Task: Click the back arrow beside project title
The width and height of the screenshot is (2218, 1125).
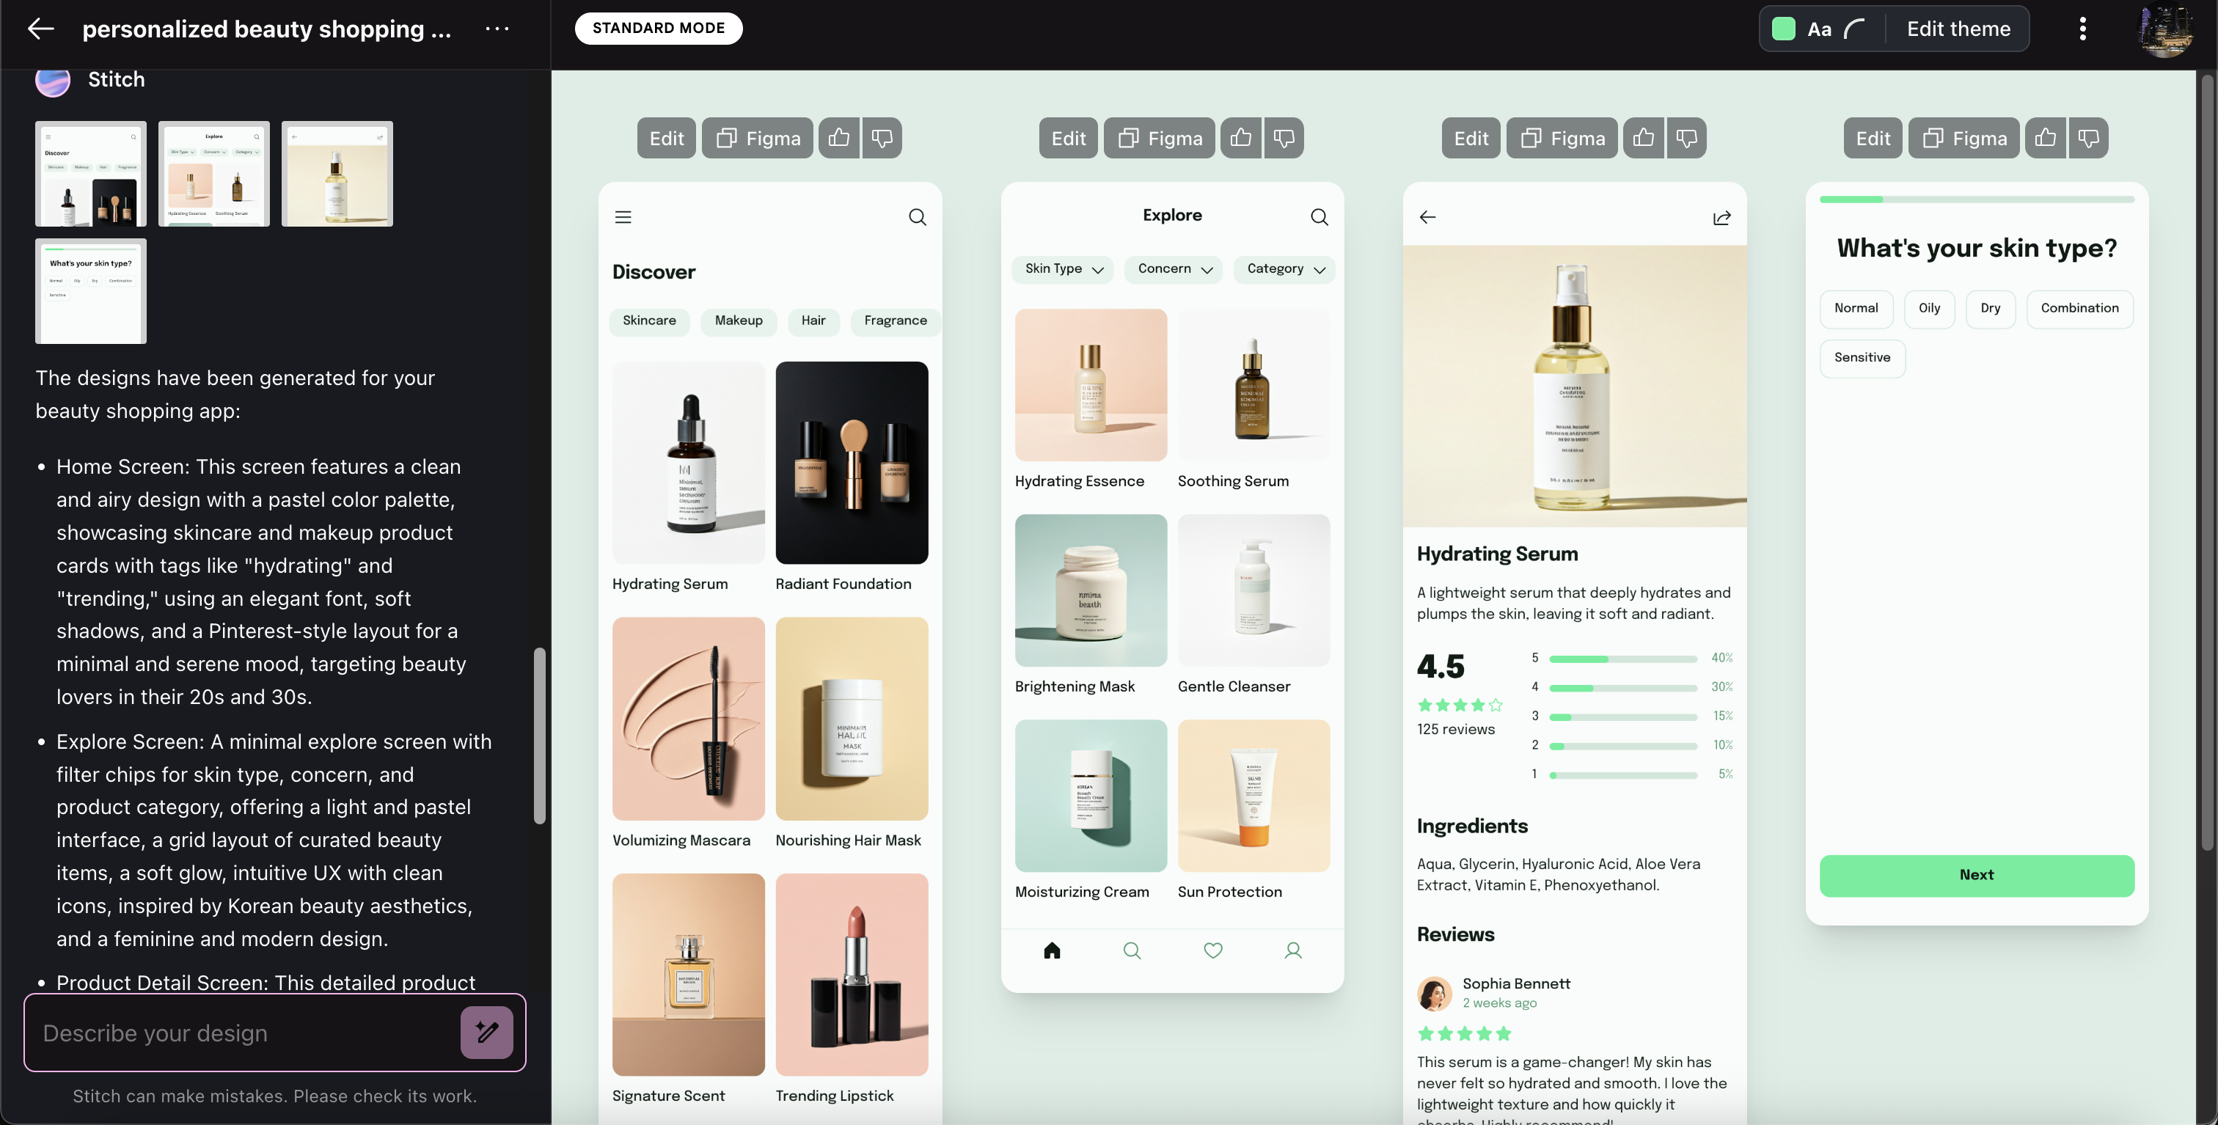Action: coord(40,29)
